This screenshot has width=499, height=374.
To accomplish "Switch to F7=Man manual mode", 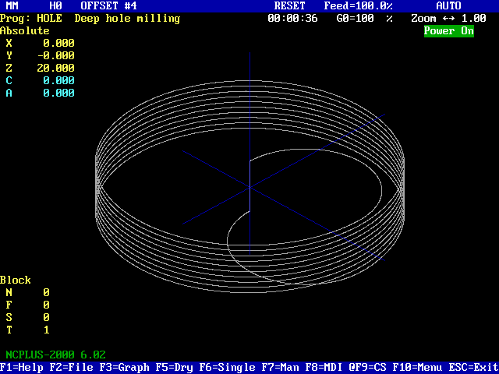I will click(281, 368).
